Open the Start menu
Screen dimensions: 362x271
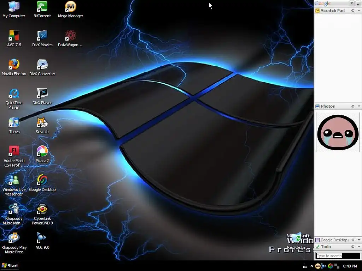point(10,266)
